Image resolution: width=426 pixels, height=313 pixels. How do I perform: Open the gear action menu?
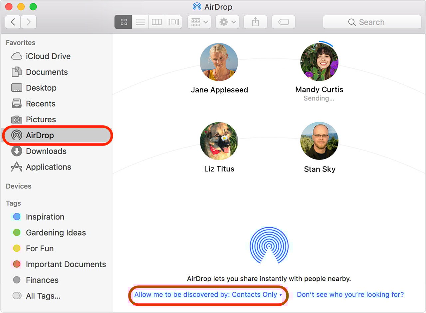pos(227,22)
